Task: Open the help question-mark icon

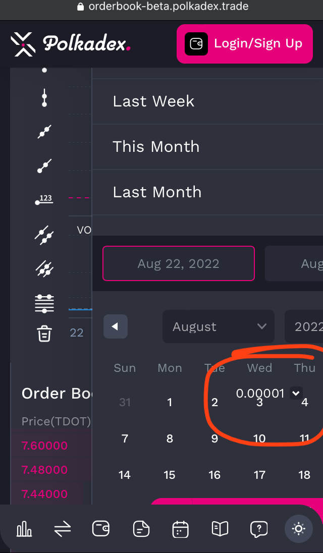Action: (x=259, y=529)
